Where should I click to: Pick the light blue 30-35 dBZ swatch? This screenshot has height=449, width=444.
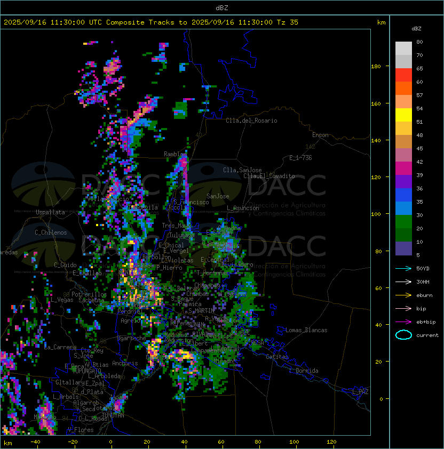403,208
